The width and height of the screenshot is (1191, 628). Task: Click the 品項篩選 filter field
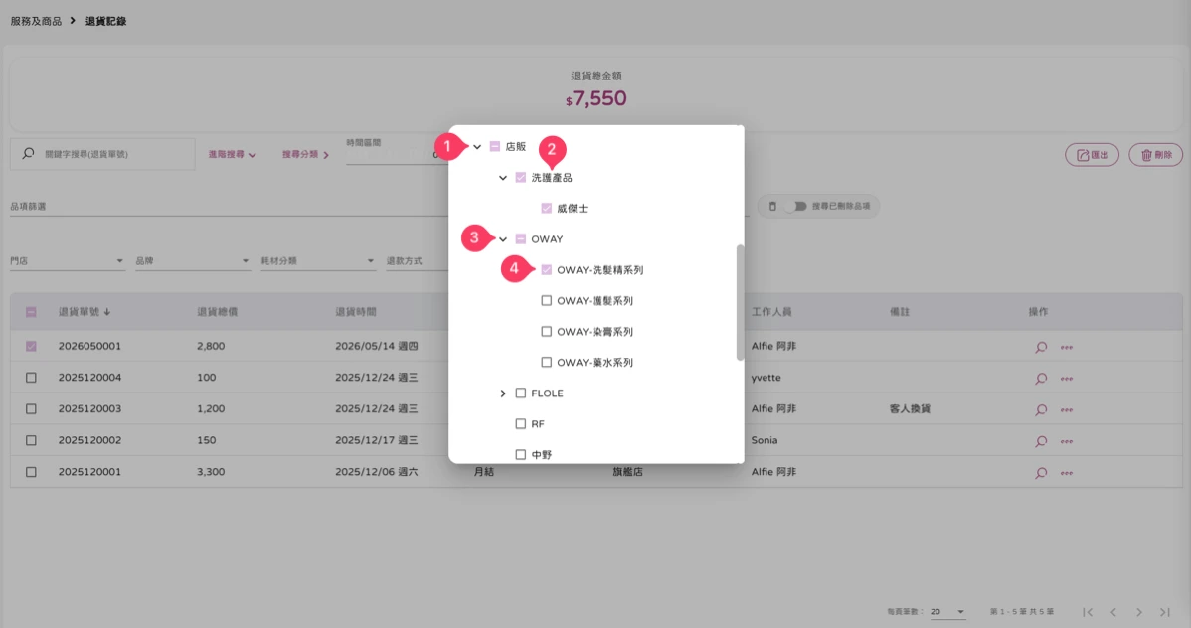pyautogui.click(x=229, y=207)
